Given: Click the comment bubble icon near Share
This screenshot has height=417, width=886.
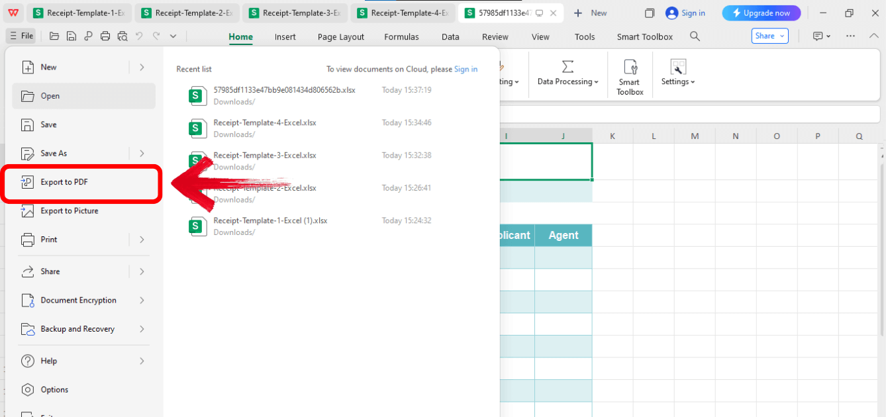Looking at the screenshot, I should pos(819,36).
